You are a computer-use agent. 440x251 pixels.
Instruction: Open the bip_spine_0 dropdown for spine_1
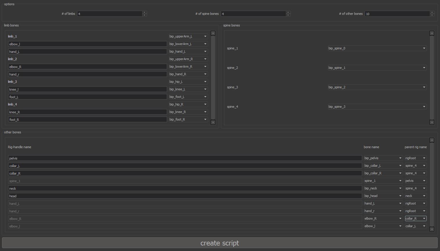click(377, 48)
